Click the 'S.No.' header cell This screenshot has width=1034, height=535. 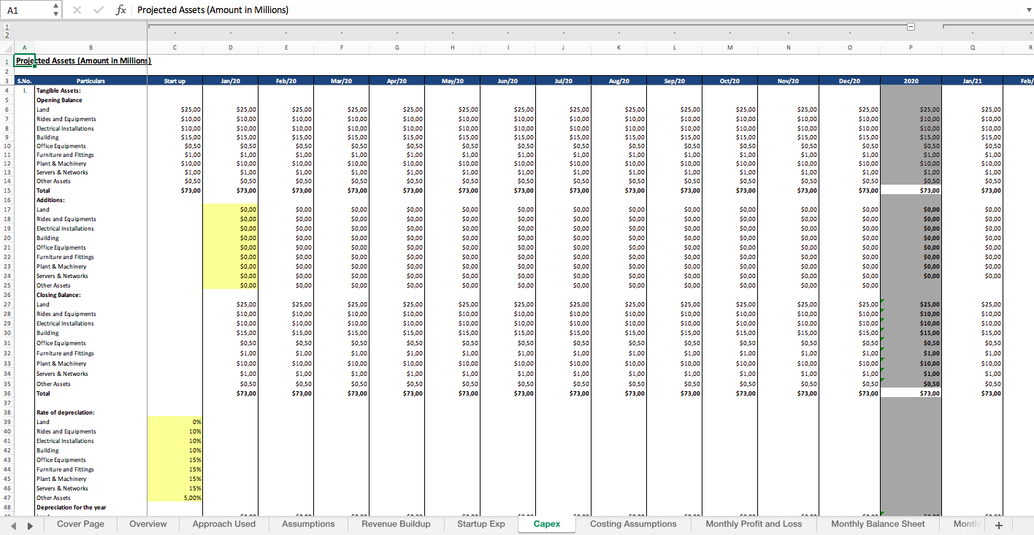coord(24,81)
